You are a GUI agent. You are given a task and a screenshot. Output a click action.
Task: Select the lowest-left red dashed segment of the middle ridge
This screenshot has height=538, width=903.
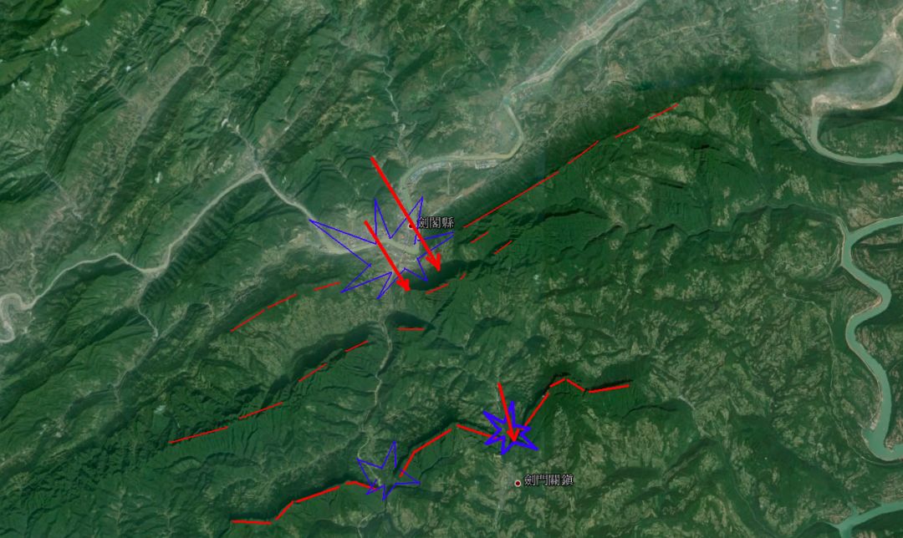(x=199, y=435)
